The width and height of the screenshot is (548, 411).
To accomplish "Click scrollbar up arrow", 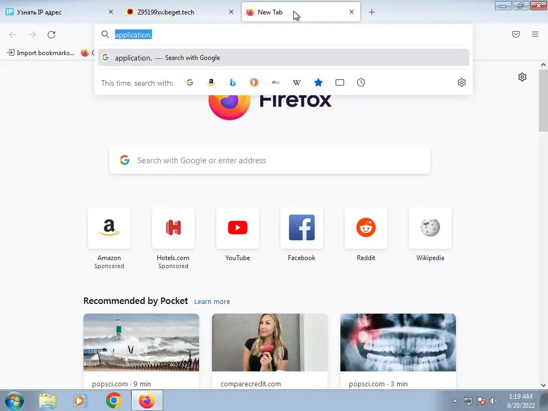I will pyautogui.click(x=543, y=65).
